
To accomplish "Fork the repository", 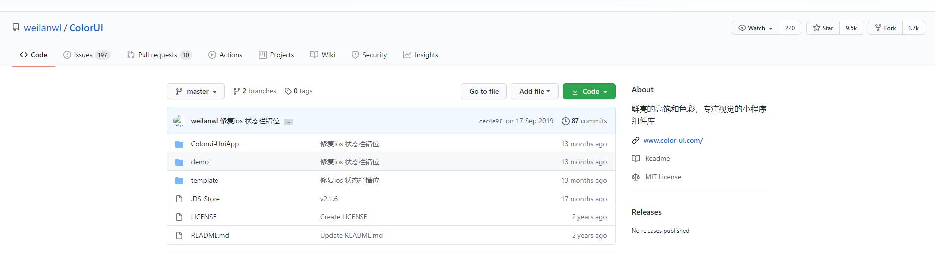I will tap(885, 28).
